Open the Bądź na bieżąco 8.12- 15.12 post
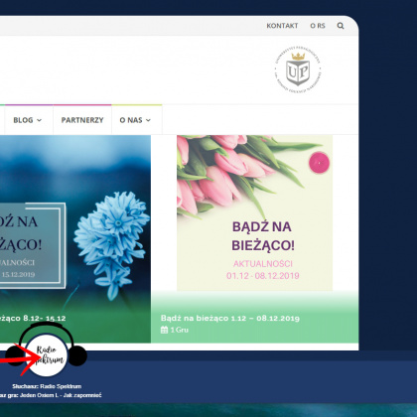The width and height of the screenshot is (417, 417). [32, 318]
